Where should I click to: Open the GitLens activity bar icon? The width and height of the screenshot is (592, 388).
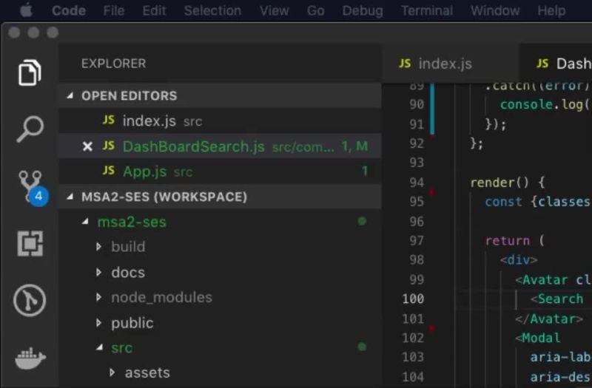point(30,300)
